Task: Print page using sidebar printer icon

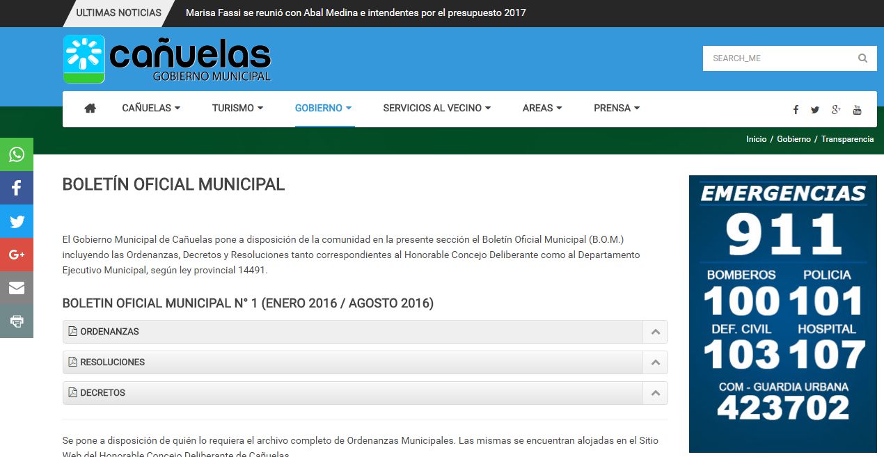Action: (x=17, y=321)
